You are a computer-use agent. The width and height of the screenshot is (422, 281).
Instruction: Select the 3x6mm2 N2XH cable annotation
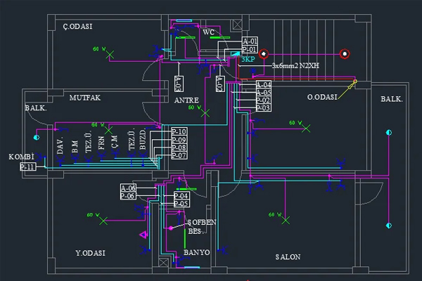[295, 65]
